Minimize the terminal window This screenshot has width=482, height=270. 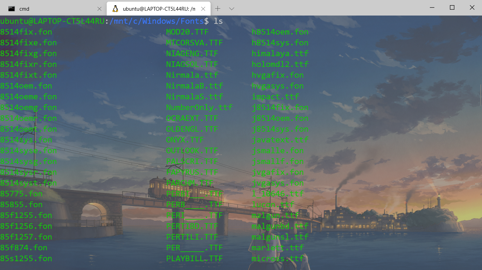pos(432,7)
